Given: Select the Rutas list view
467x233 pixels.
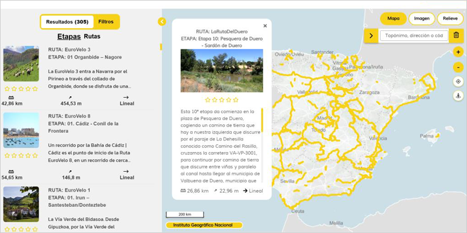Looking at the screenshot, I should [92, 37].
